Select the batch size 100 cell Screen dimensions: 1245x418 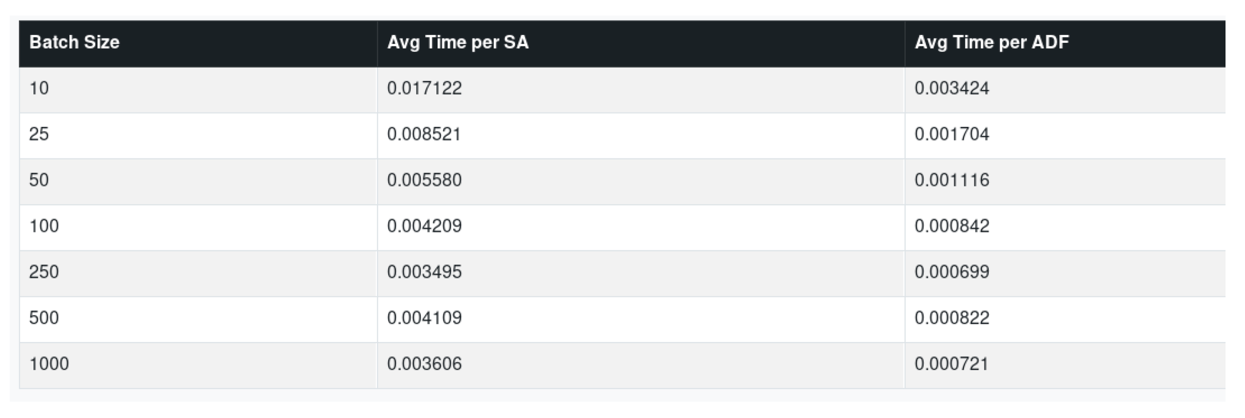(x=44, y=226)
